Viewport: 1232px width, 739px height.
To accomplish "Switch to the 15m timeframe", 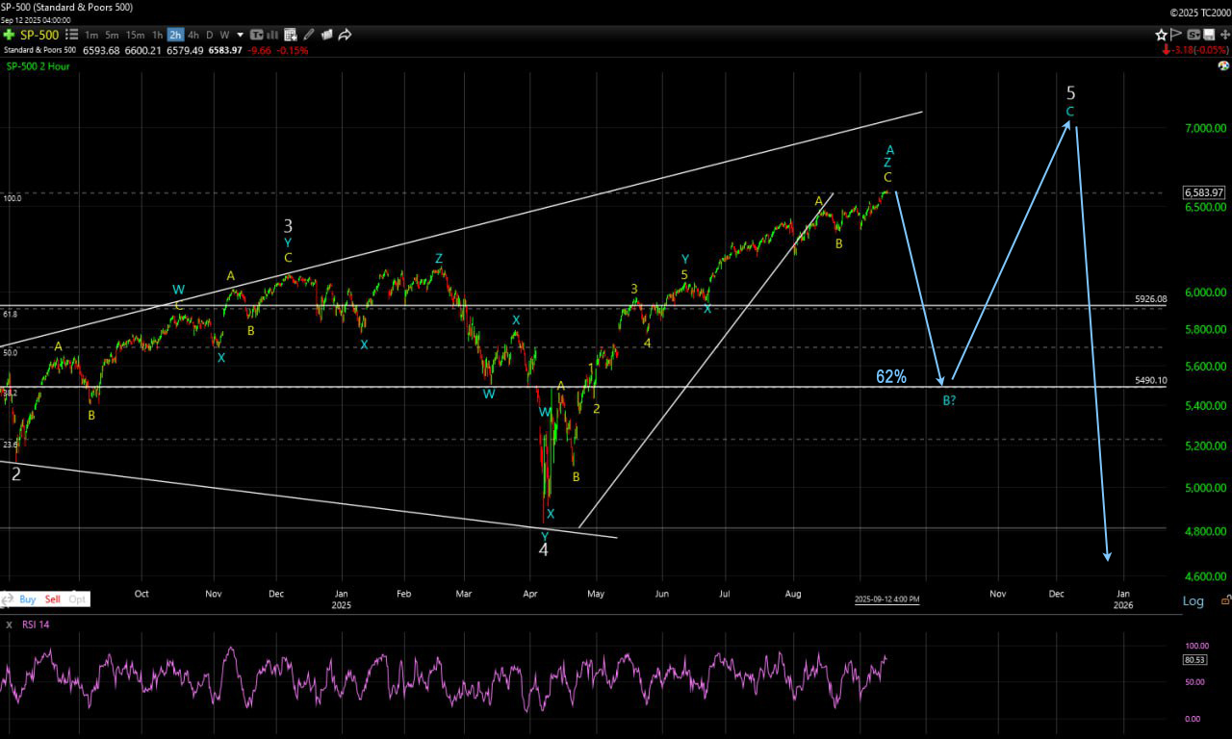I will (x=136, y=35).
